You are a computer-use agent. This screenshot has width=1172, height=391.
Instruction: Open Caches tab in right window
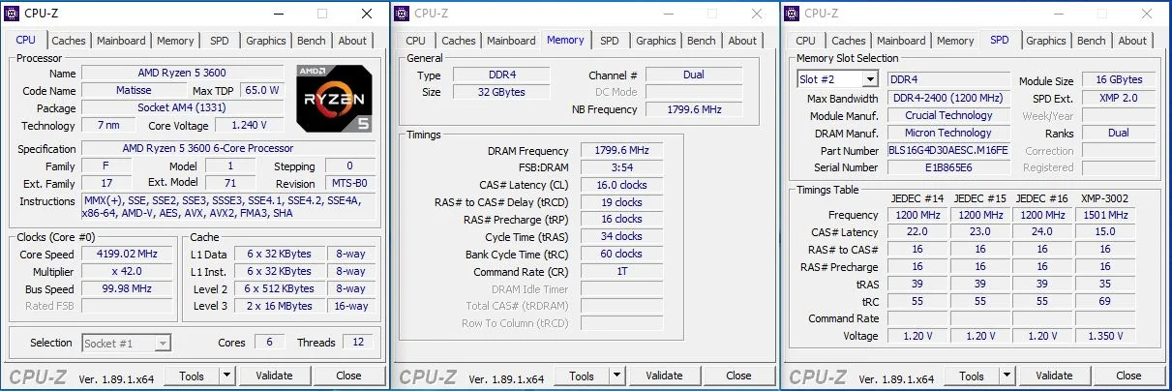pyautogui.click(x=849, y=41)
